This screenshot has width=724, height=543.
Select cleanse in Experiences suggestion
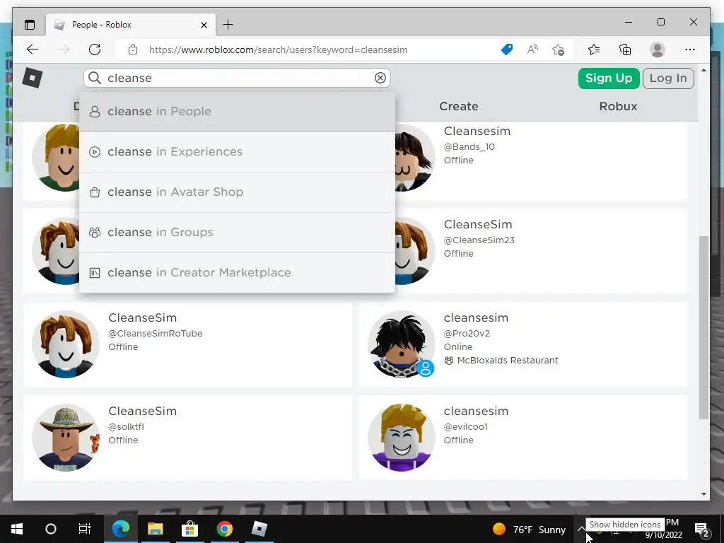[x=238, y=152]
